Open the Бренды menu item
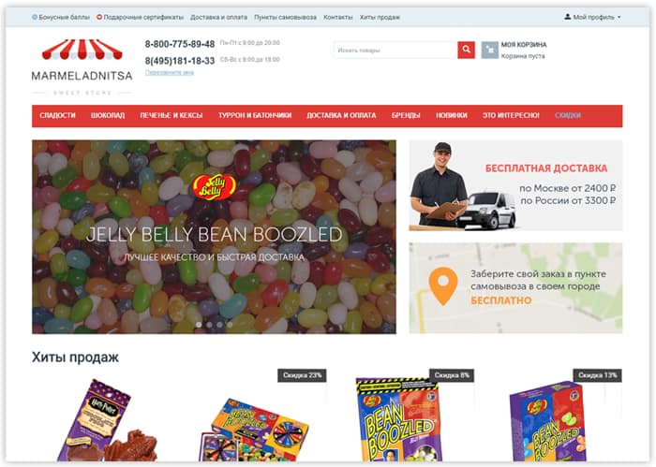 point(406,116)
